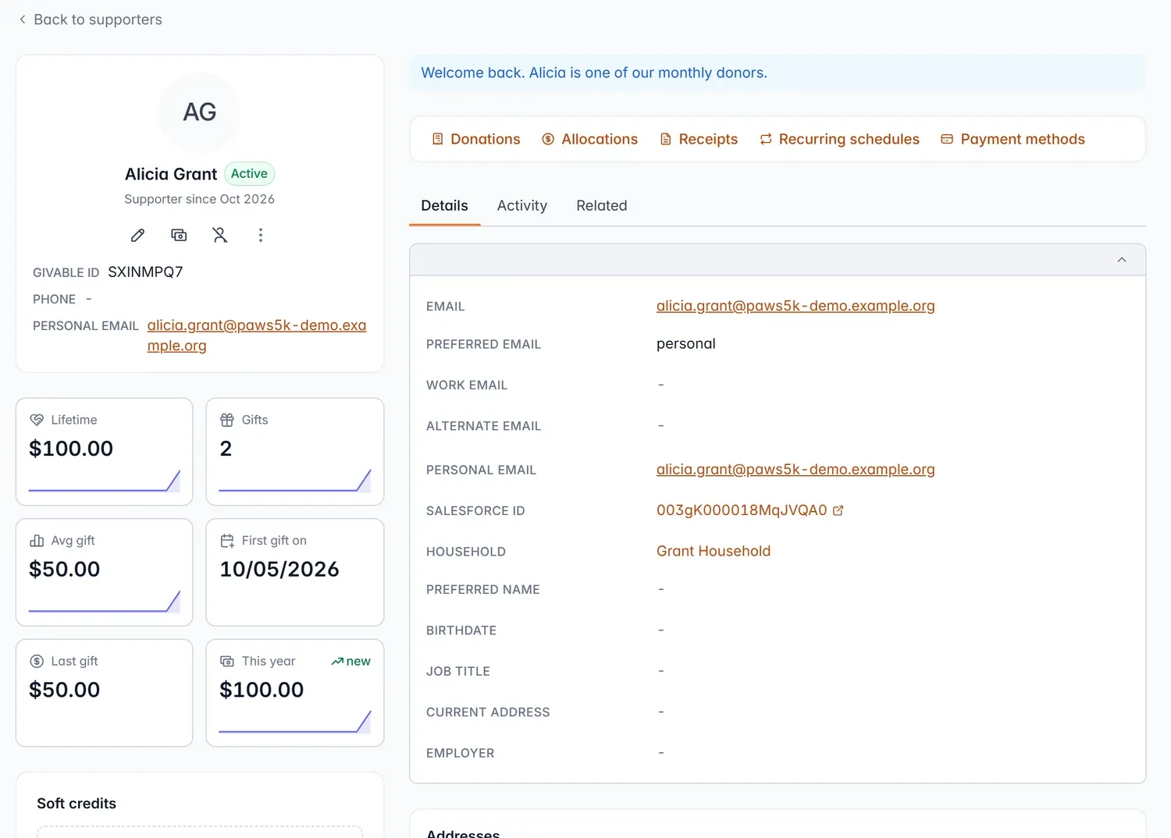Viewport: 1171px width, 838px height.
Task: Open the Allocations section
Action: pyautogui.click(x=590, y=139)
